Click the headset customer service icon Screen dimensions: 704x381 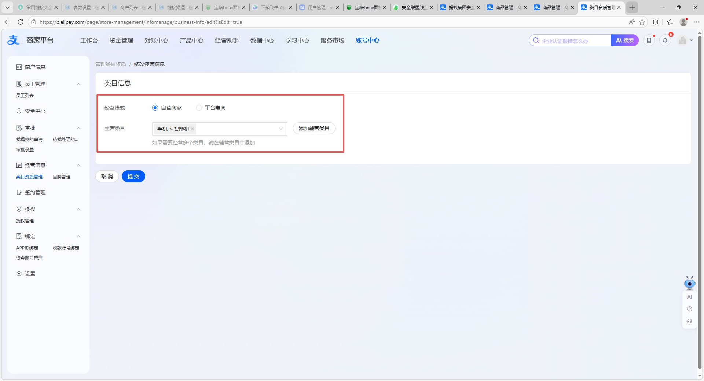coord(690,321)
